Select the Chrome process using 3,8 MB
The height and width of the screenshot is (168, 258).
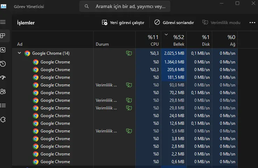(125, 139)
